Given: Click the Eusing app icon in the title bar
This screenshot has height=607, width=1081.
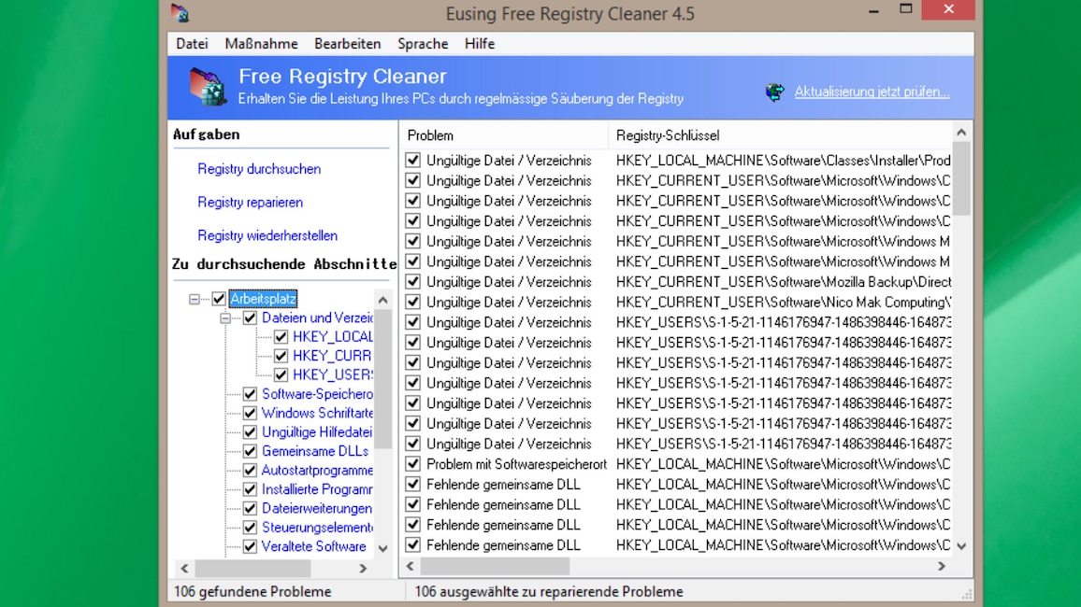Looking at the screenshot, I should point(182,13).
